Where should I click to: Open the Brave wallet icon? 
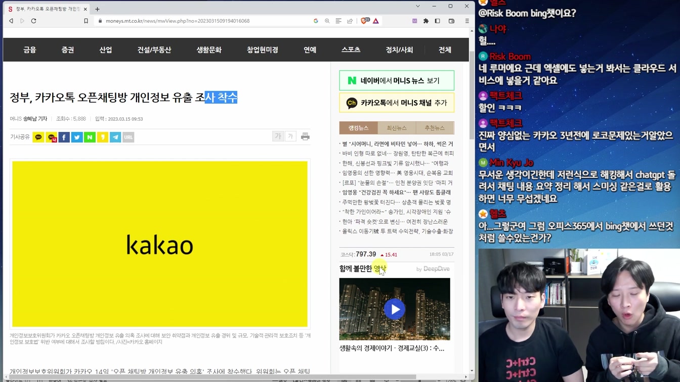452,21
